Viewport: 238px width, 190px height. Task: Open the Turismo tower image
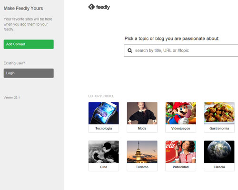coord(142,152)
